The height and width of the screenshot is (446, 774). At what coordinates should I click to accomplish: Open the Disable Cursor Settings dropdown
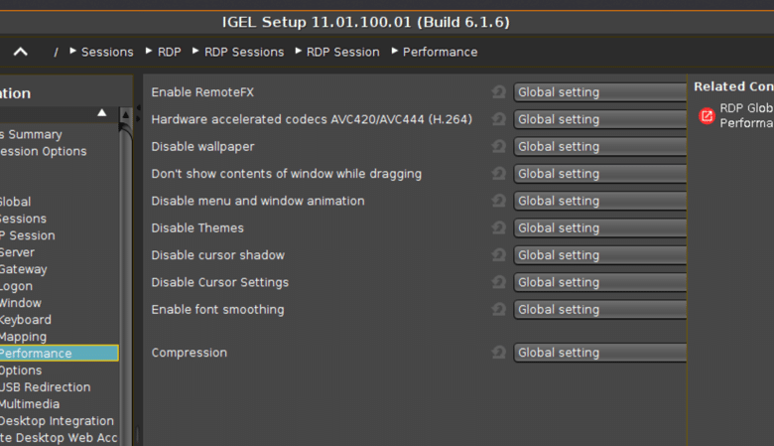pos(599,282)
